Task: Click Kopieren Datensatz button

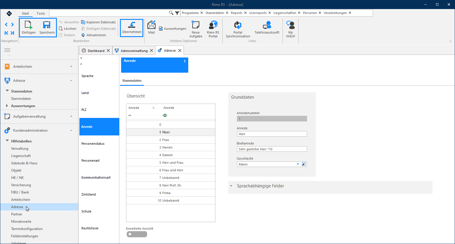Action: [x=98, y=22]
